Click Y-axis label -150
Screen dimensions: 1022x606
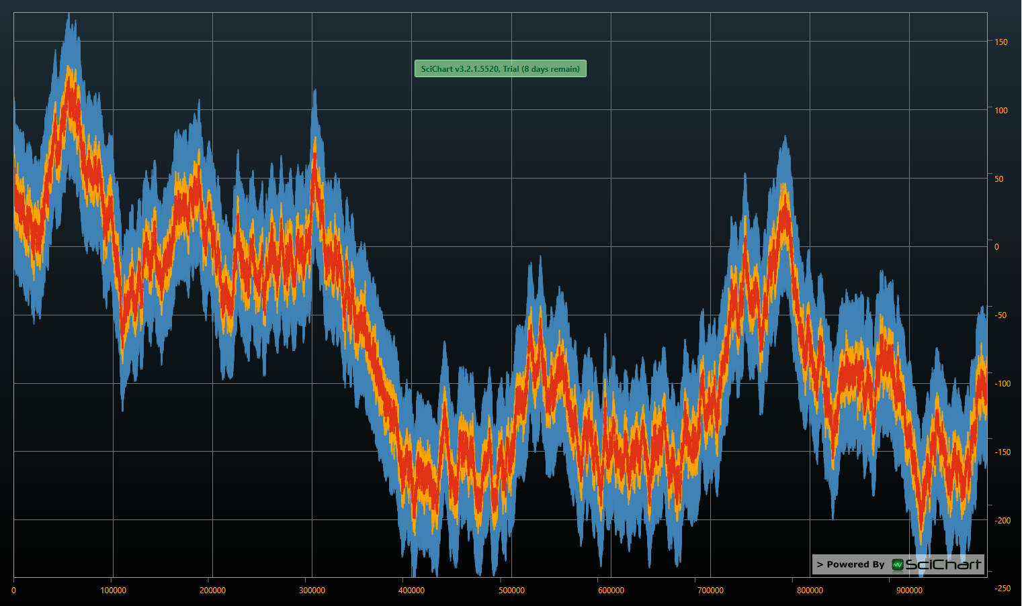click(x=1003, y=452)
